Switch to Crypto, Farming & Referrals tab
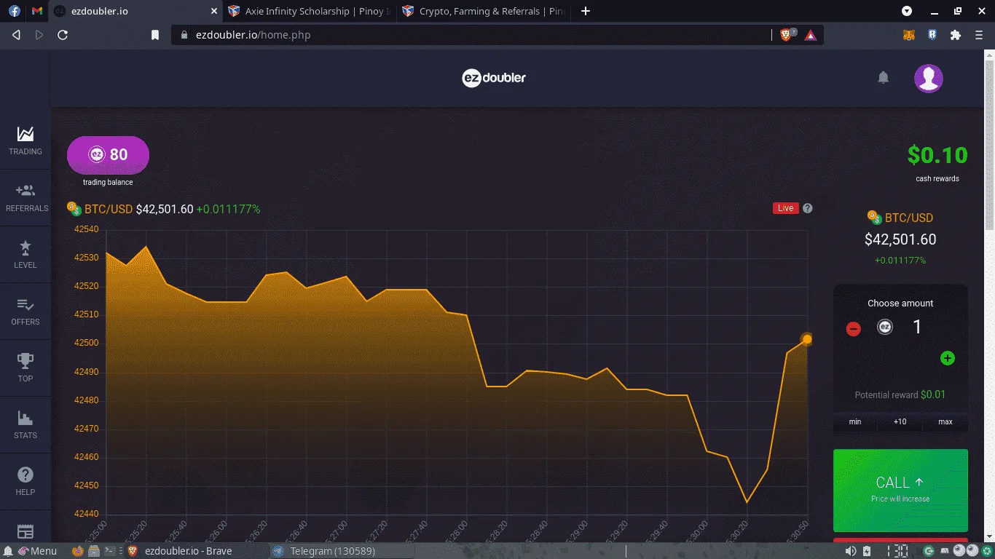995x559 pixels. pyautogui.click(x=484, y=11)
